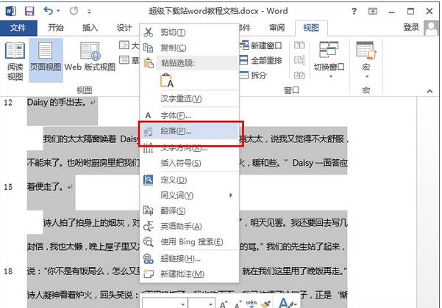This screenshot has height=308, width=442.
Task: Click the Outline view icon in ribbon
Action: (124, 45)
